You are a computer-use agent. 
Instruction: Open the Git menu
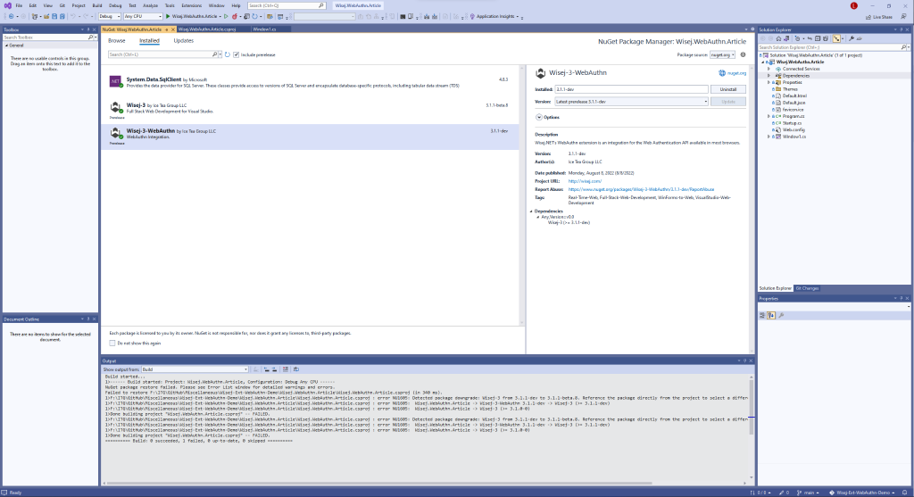(x=62, y=5)
